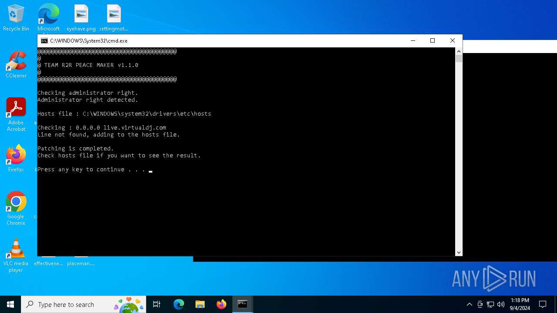Open the Windows Start menu
Image resolution: width=557 pixels, height=313 pixels.
tap(10, 304)
